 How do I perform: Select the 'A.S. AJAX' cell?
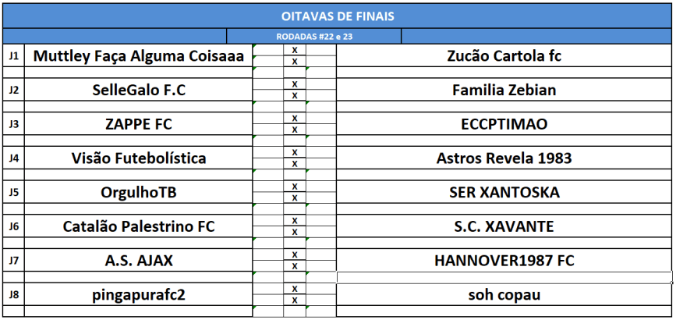(139, 261)
